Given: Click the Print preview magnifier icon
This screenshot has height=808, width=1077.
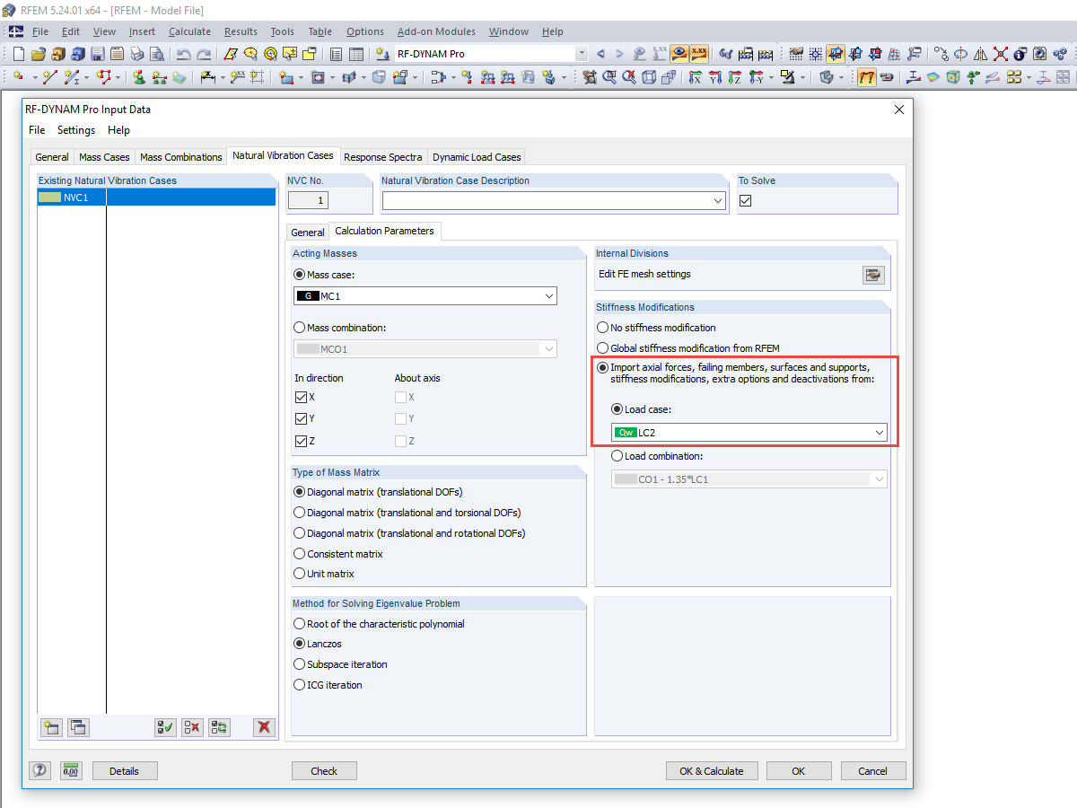Looking at the screenshot, I should (x=157, y=54).
